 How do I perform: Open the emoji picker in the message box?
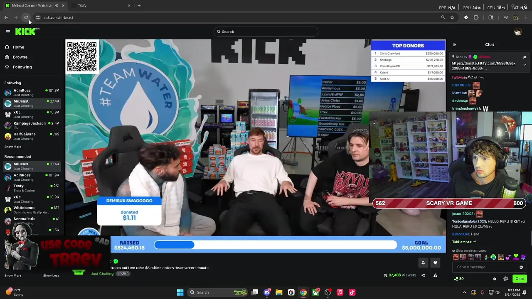point(521,267)
